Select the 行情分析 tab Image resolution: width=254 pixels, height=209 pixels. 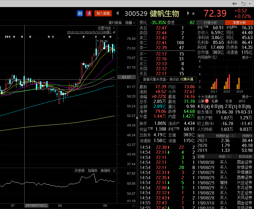click(x=210, y=23)
